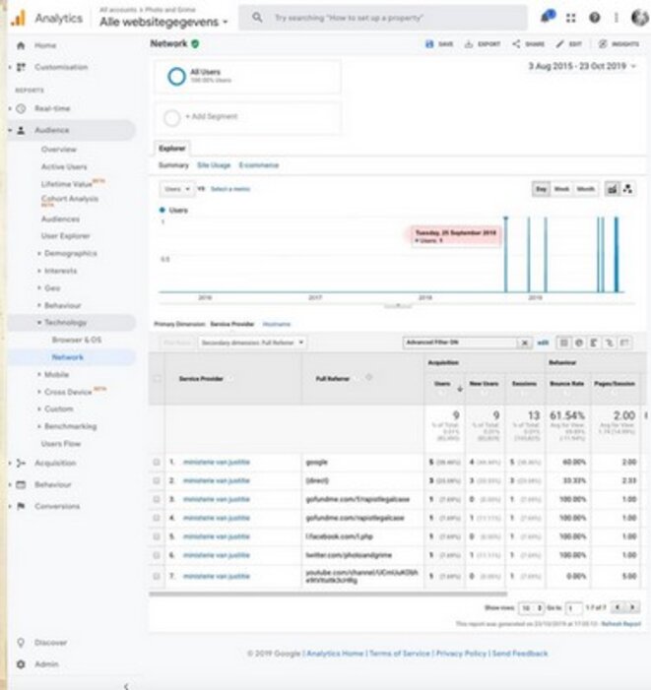Image resolution: width=651 pixels, height=690 pixels.
Task: Click the Real-time clock icon
Action: 21,108
